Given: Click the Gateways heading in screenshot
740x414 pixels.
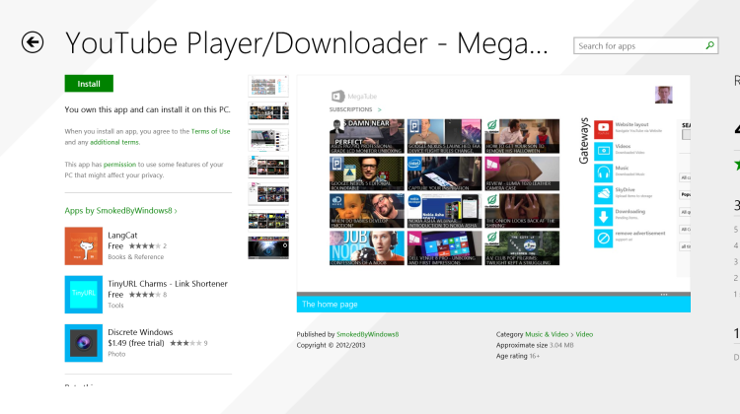Looking at the screenshot, I should tap(584, 141).
